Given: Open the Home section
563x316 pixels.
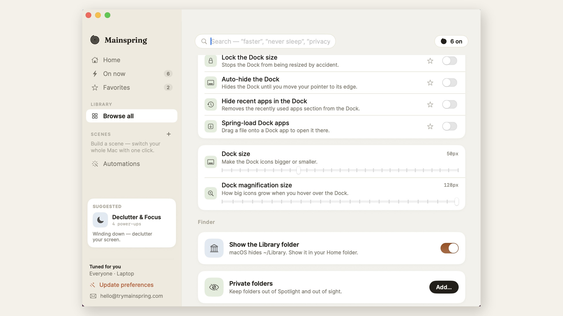Looking at the screenshot, I should pos(132,60).
